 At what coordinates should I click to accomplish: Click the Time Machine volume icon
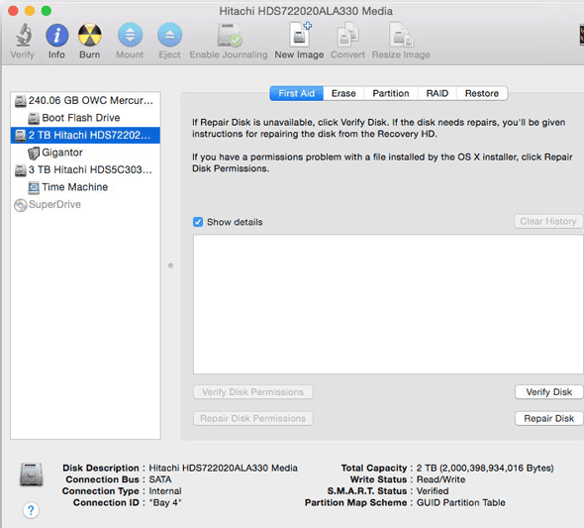34,187
